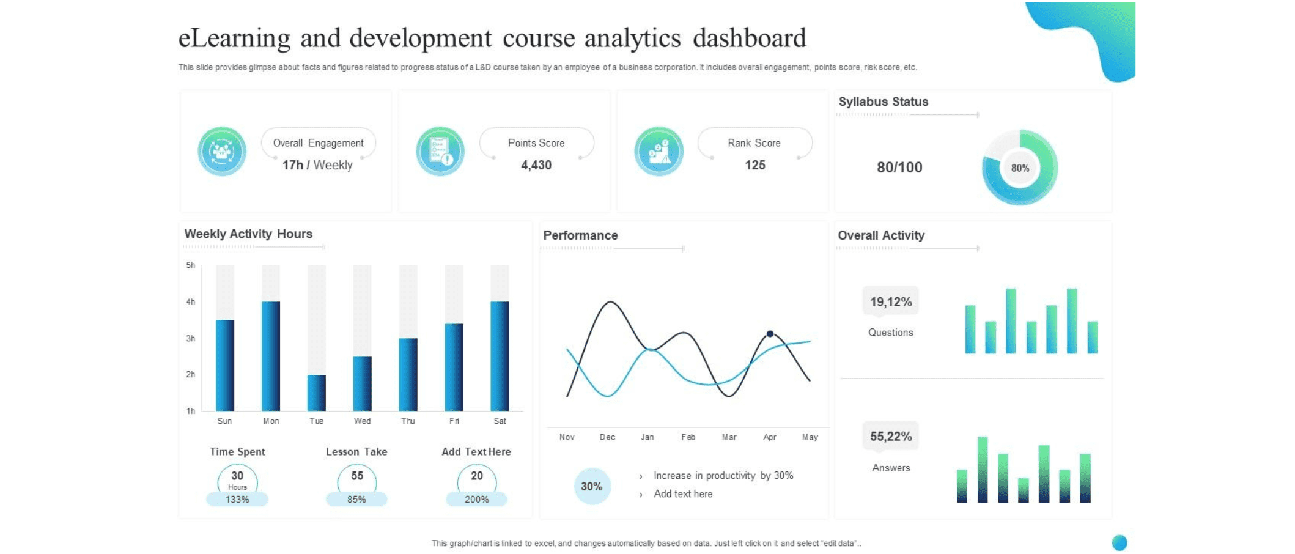Click the May label on performance axis
The image size is (1295, 554).
point(810,437)
